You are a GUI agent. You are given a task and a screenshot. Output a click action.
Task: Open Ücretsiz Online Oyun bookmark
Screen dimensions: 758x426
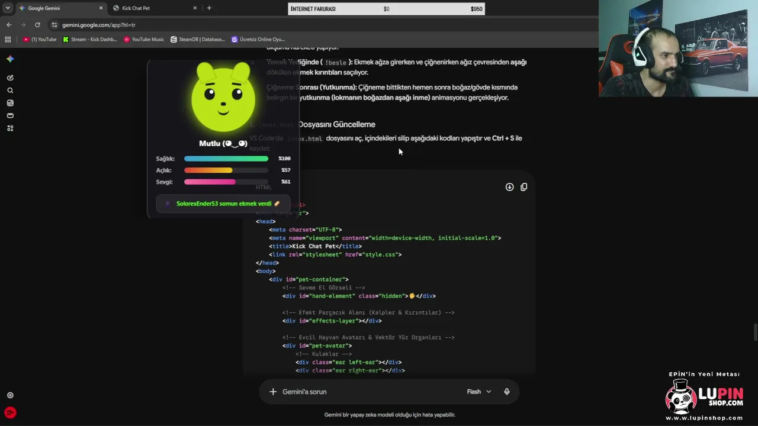point(258,40)
